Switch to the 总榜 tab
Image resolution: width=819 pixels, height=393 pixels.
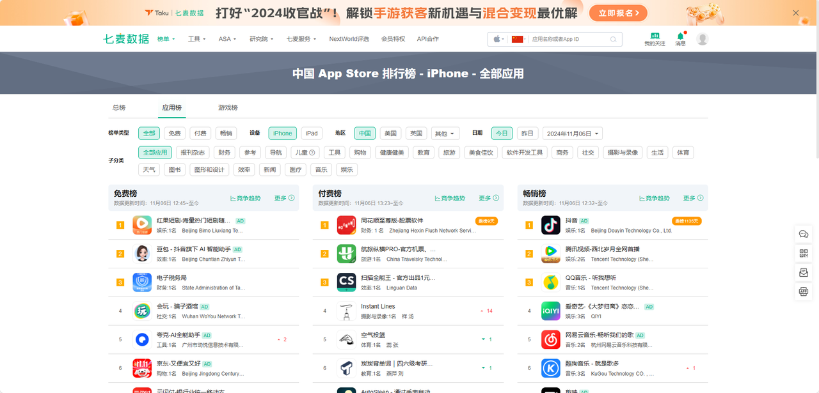pyautogui.click(x=119, y=108)
